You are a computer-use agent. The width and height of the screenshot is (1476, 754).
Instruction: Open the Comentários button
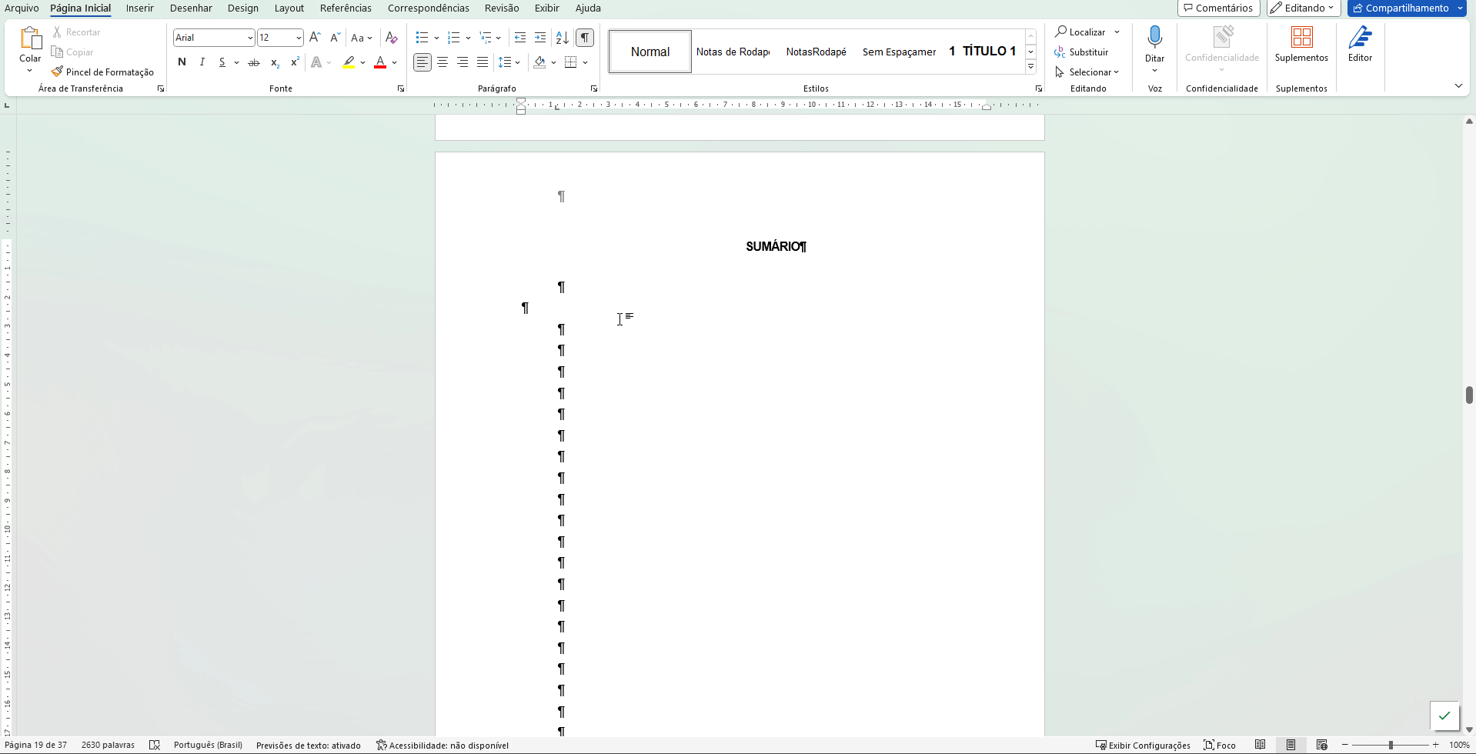tap(1218, 8)
